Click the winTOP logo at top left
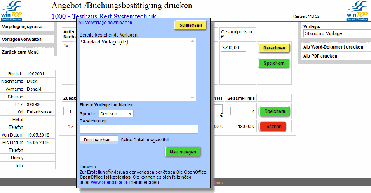Viewport: 371px width, 193px height. 12,11
